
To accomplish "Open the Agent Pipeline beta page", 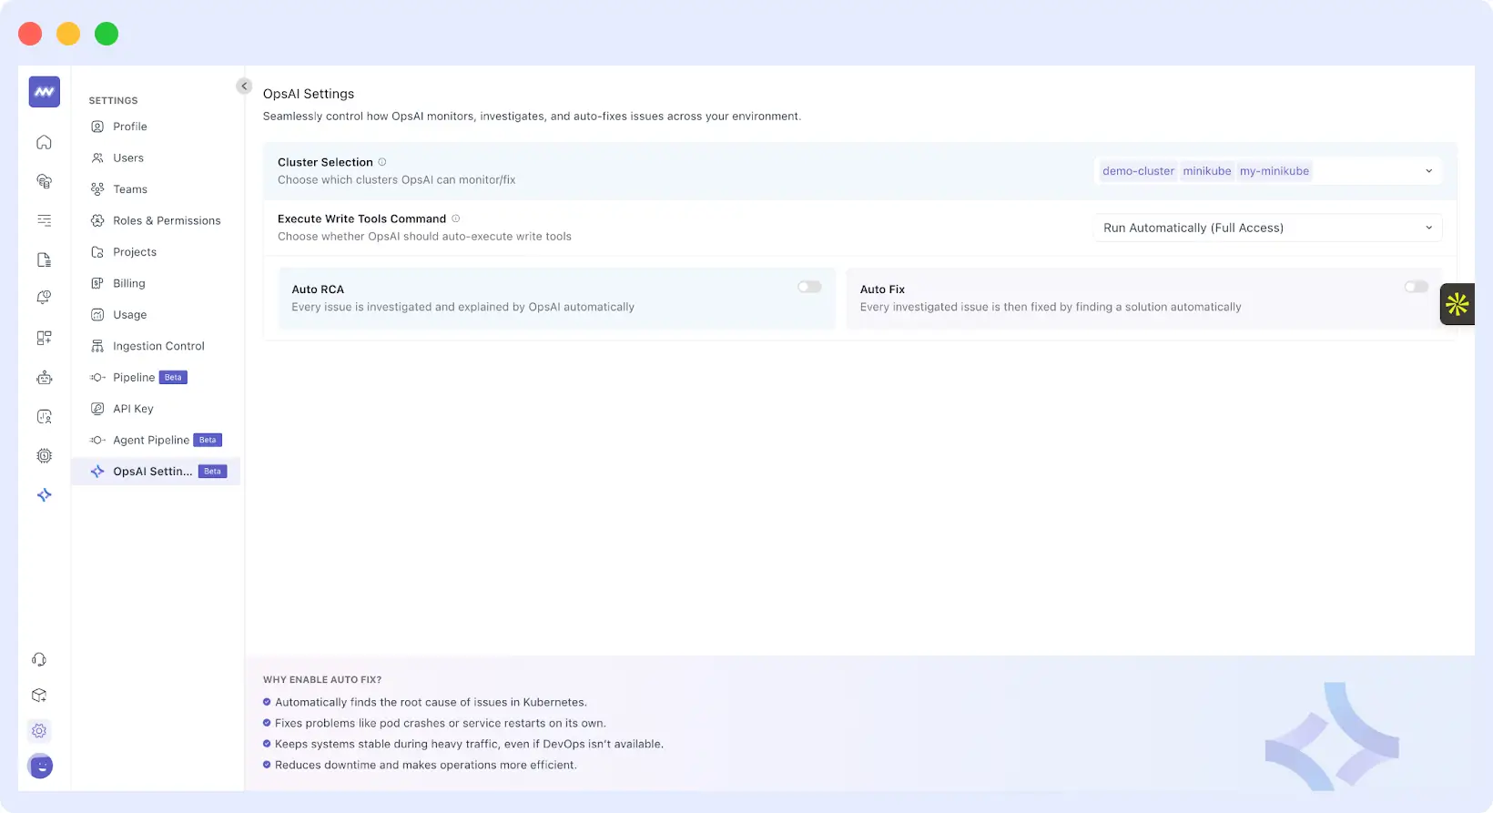I will tap(151, 440).
